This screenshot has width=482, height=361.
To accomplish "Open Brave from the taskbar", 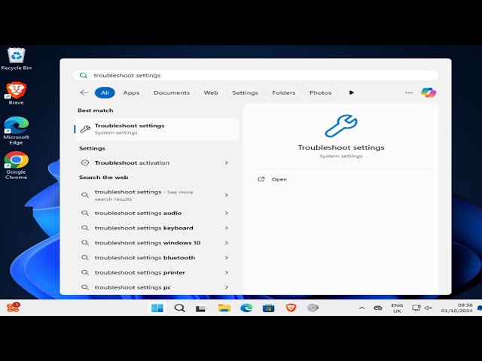I will pyautogui.click(x=291, y=308).
